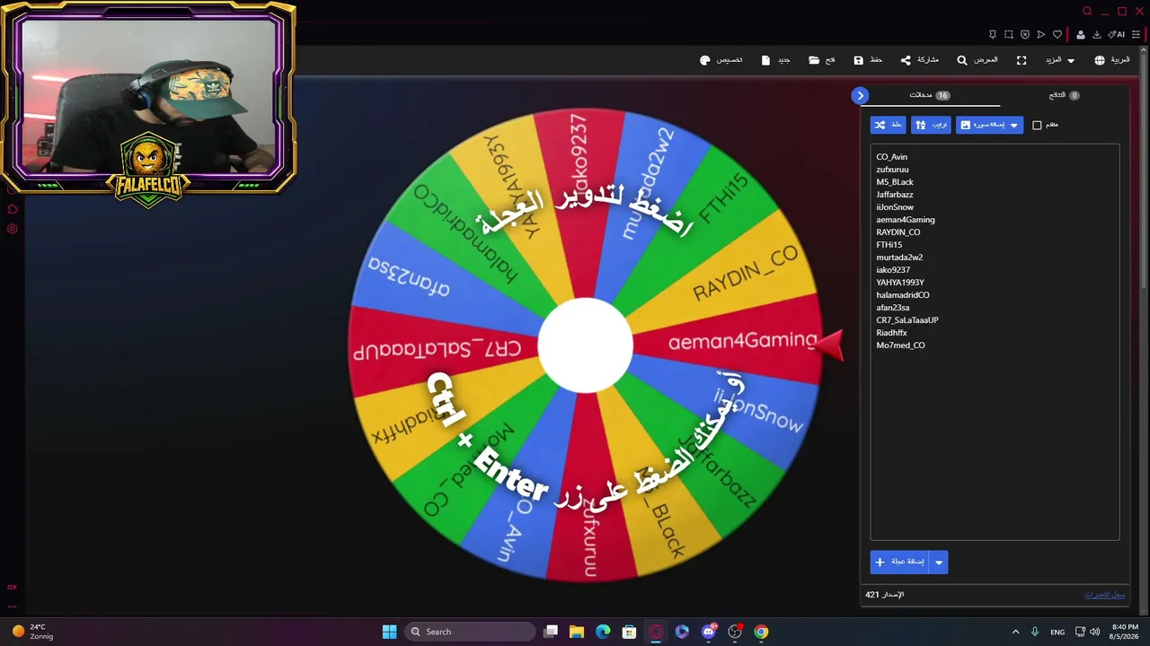Collapse the entries side panel with blue arrow

[860, 95]
